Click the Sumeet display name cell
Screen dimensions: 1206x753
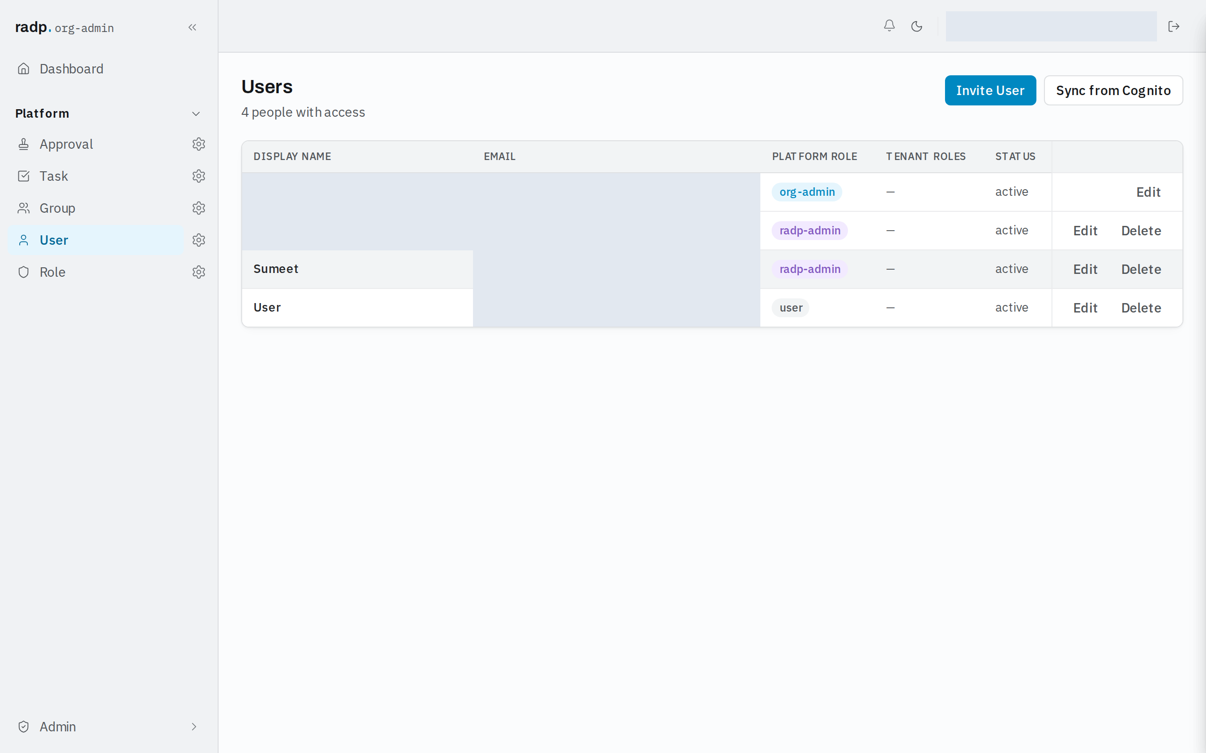click(x=357, y=269)
